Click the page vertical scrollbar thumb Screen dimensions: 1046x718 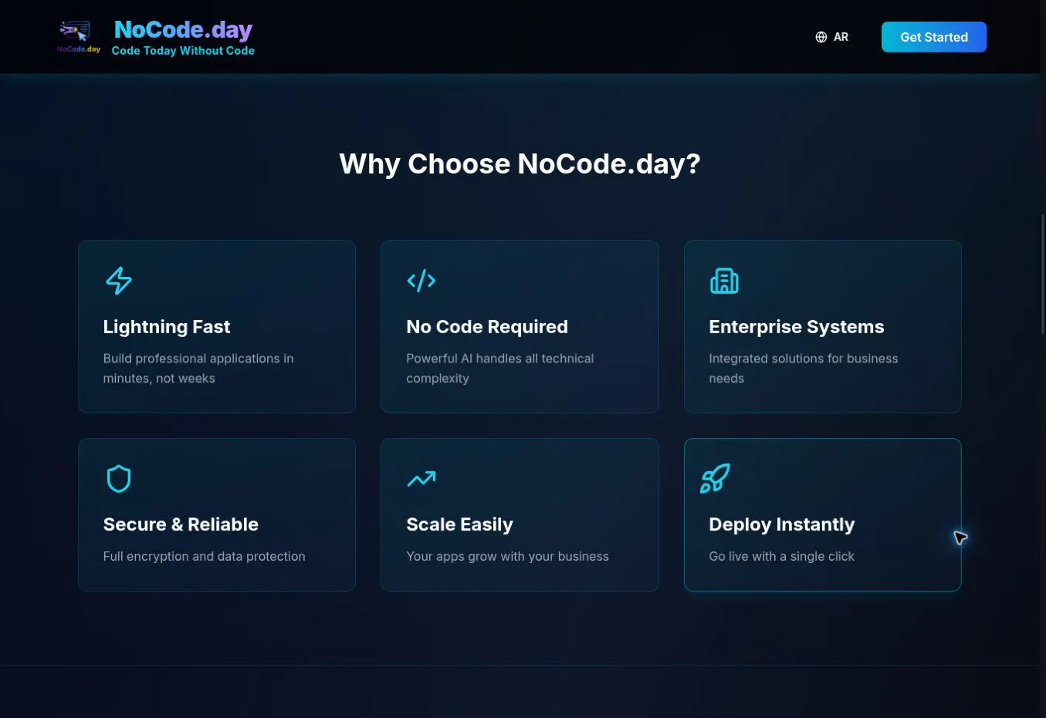point(1043,275)
